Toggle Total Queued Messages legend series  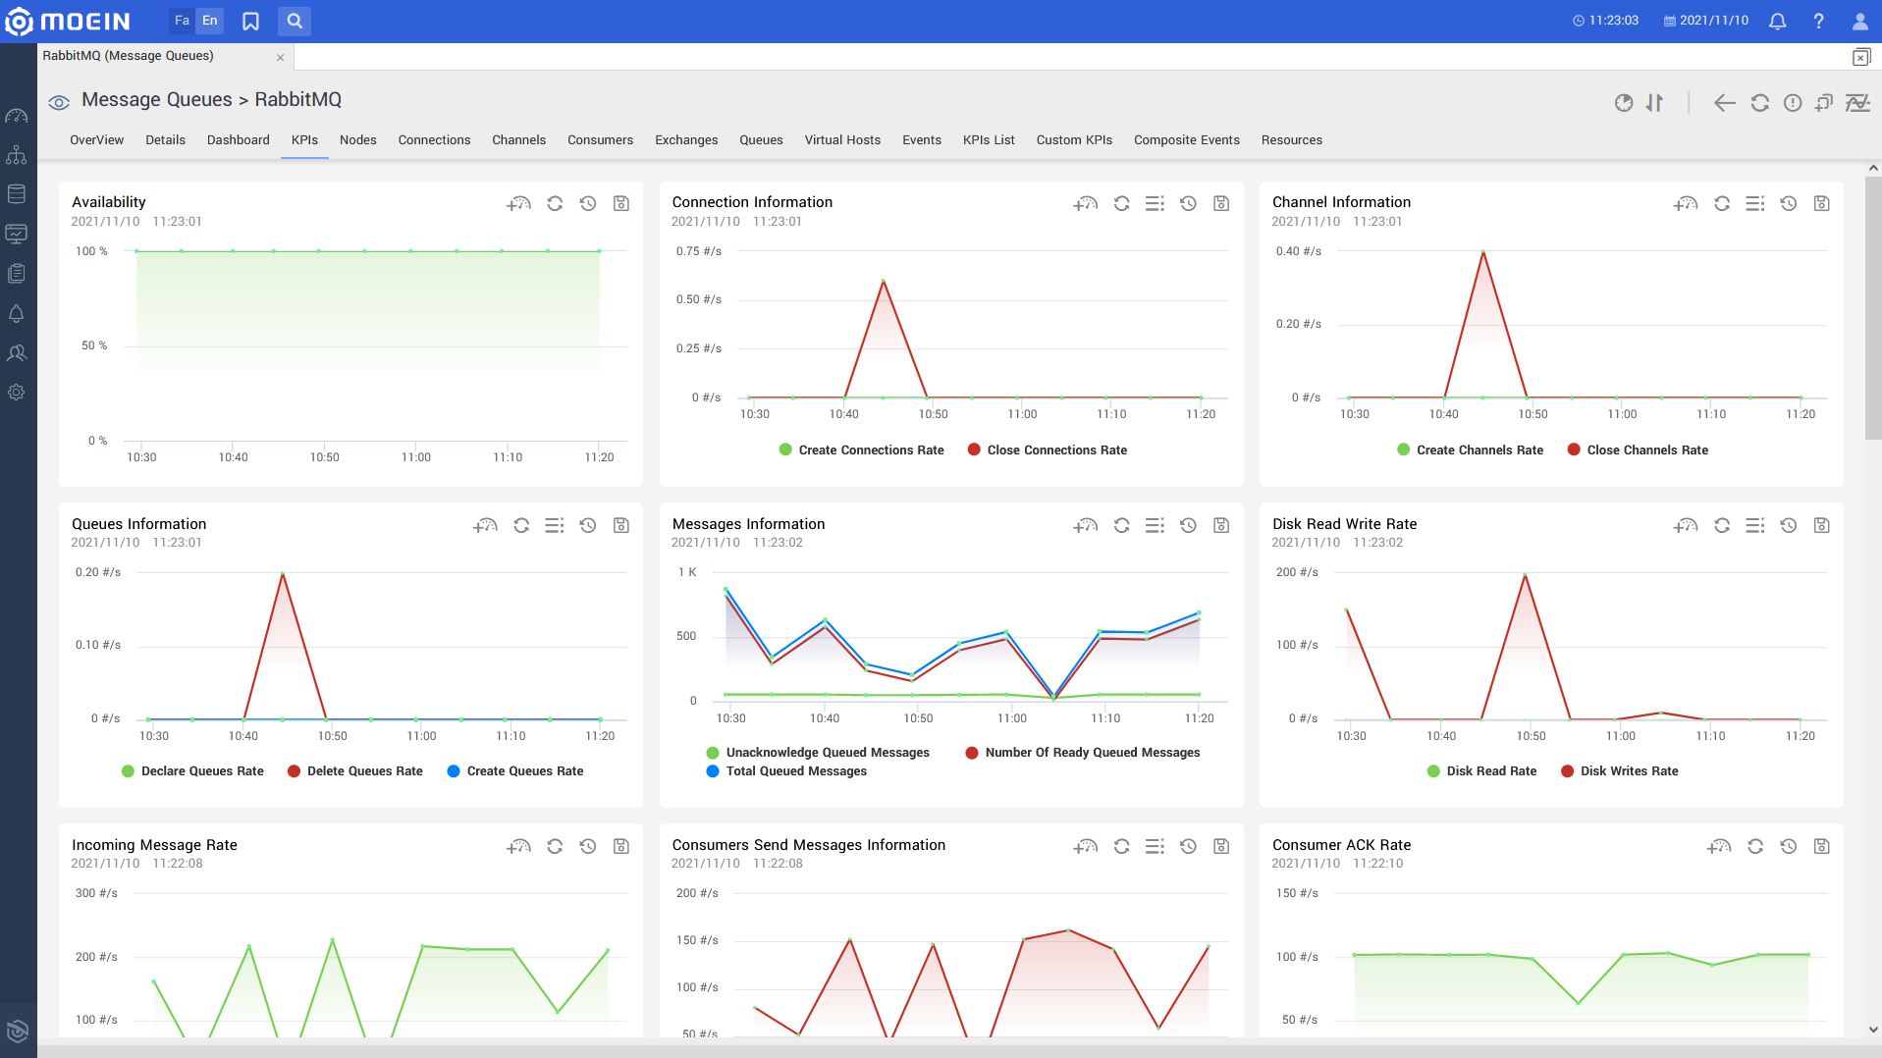pyautogui.click(x=786, y=770)
